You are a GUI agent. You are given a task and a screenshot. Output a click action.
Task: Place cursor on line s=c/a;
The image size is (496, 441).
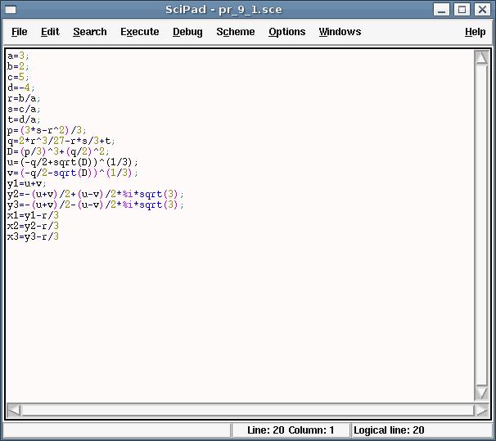pos(24,109)
